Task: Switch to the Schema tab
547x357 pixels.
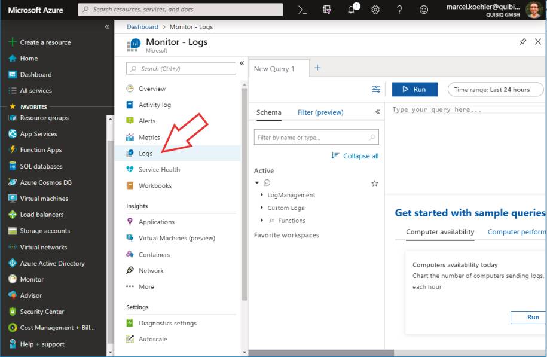Action: pos(268,112)
